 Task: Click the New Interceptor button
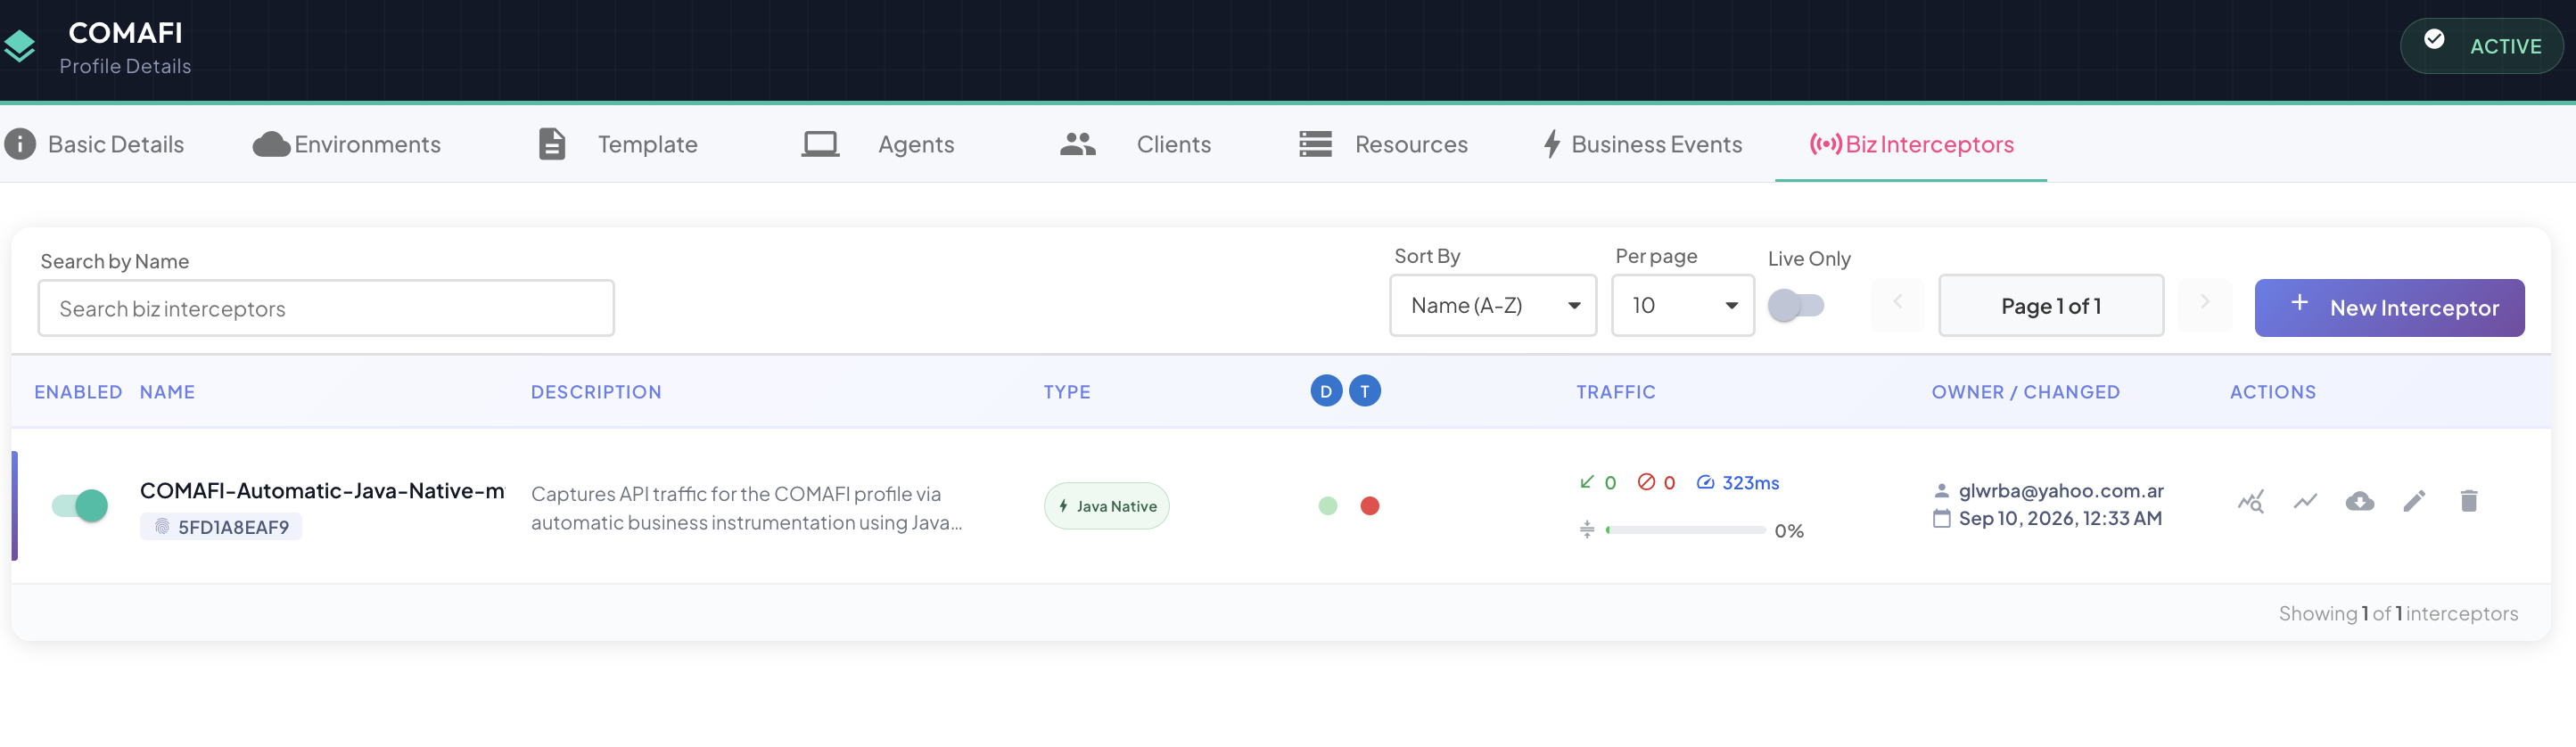(x=2389, y=308)
